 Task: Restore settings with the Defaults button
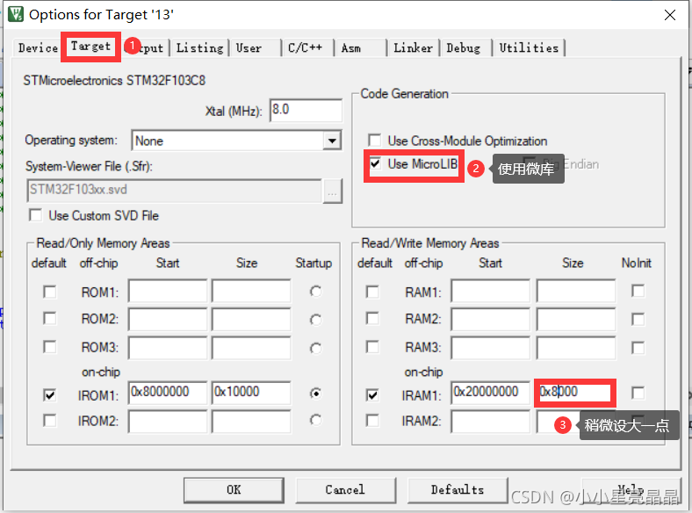[458, 490]
